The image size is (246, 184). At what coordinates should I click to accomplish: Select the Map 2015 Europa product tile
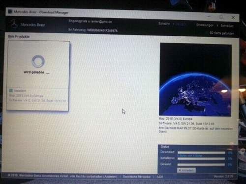tap(38, 76)
